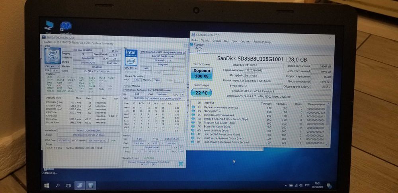The height and width of the screenshot is (193, 398).
Task: Open the Язык(Language) menu
Action: (x=262, y=42)
